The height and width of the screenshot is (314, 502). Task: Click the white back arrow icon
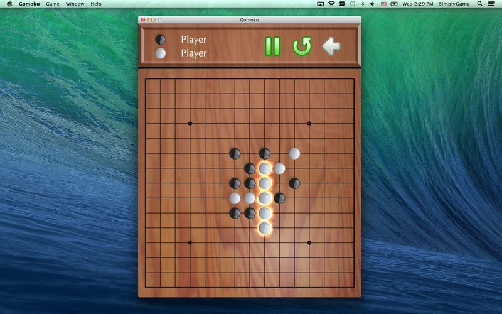pos(331,46)
